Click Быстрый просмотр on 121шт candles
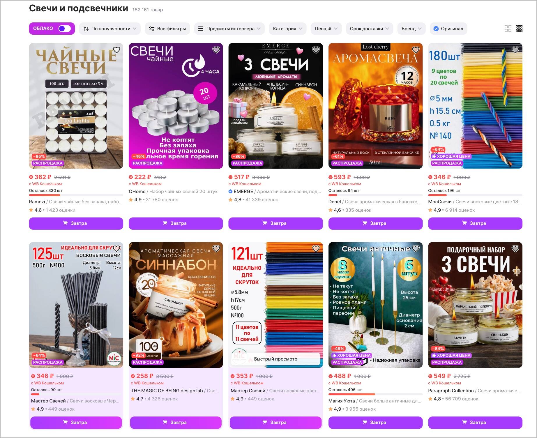This screenshot has width=537, height=438. 275,359
